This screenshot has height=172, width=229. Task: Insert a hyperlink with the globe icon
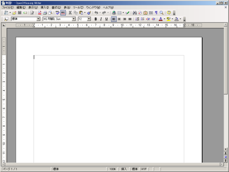(x=114, y=13)
